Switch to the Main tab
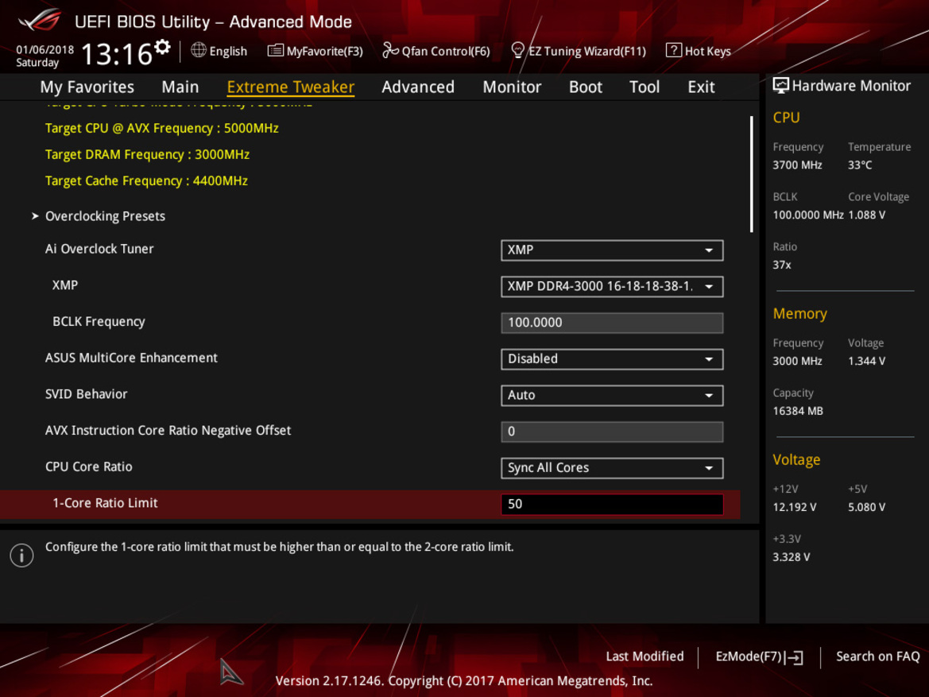 click(x=180, y=87)
